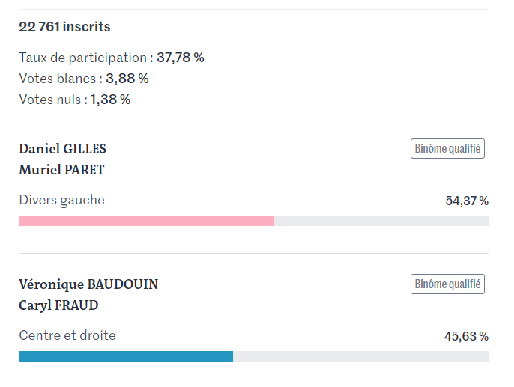Click the pink Divers gauche progress bar
Viewport: 514px width, 387px height.
point(147,221)
